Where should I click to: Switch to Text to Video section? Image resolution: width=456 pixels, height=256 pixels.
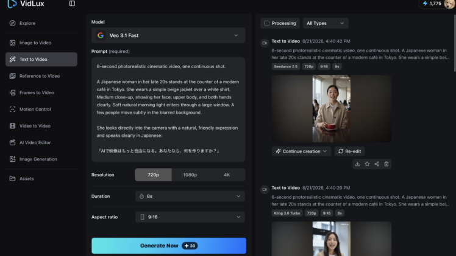pyautogui.click(x=41, y=60)
